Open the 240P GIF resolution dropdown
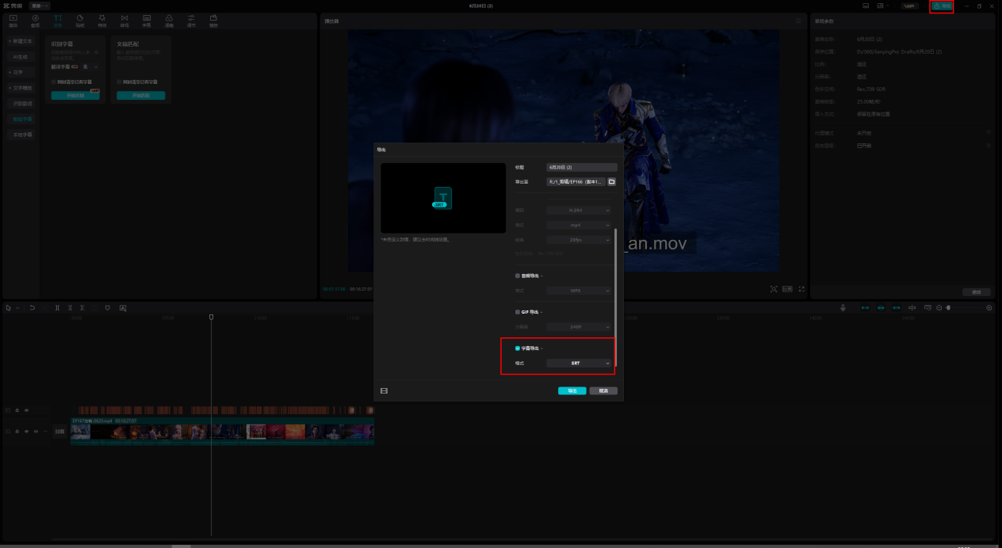 pos(580,326)
